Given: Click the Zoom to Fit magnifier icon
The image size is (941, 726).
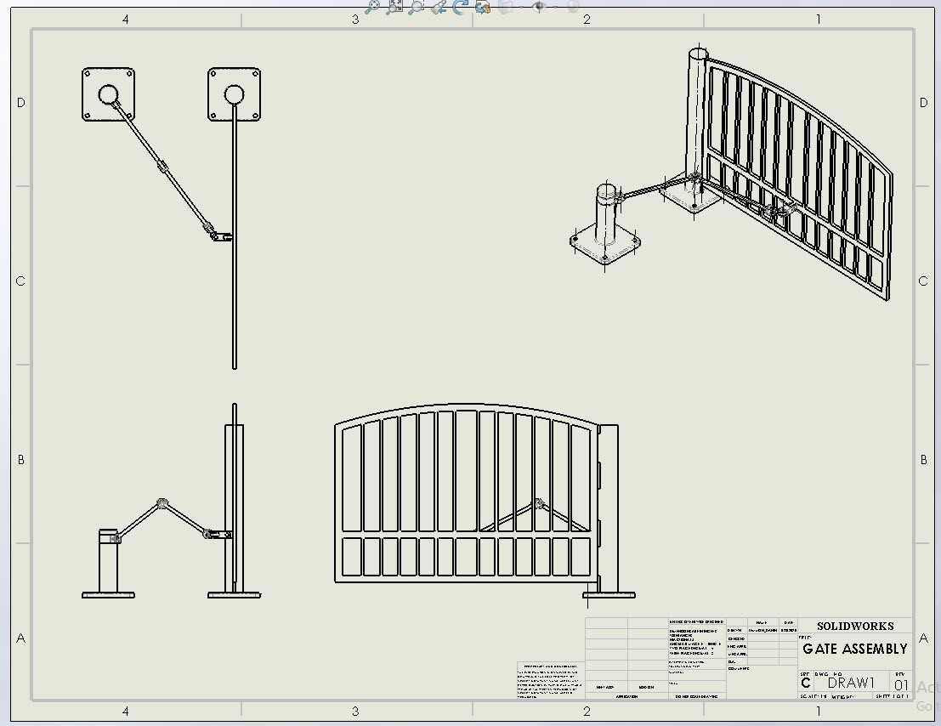Looking at the screenshot, I should click(371, 7).
